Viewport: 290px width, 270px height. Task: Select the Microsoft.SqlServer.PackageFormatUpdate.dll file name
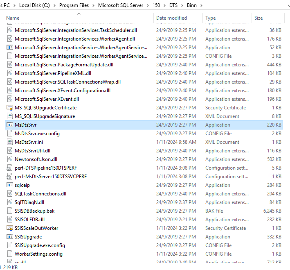[64, 65]
